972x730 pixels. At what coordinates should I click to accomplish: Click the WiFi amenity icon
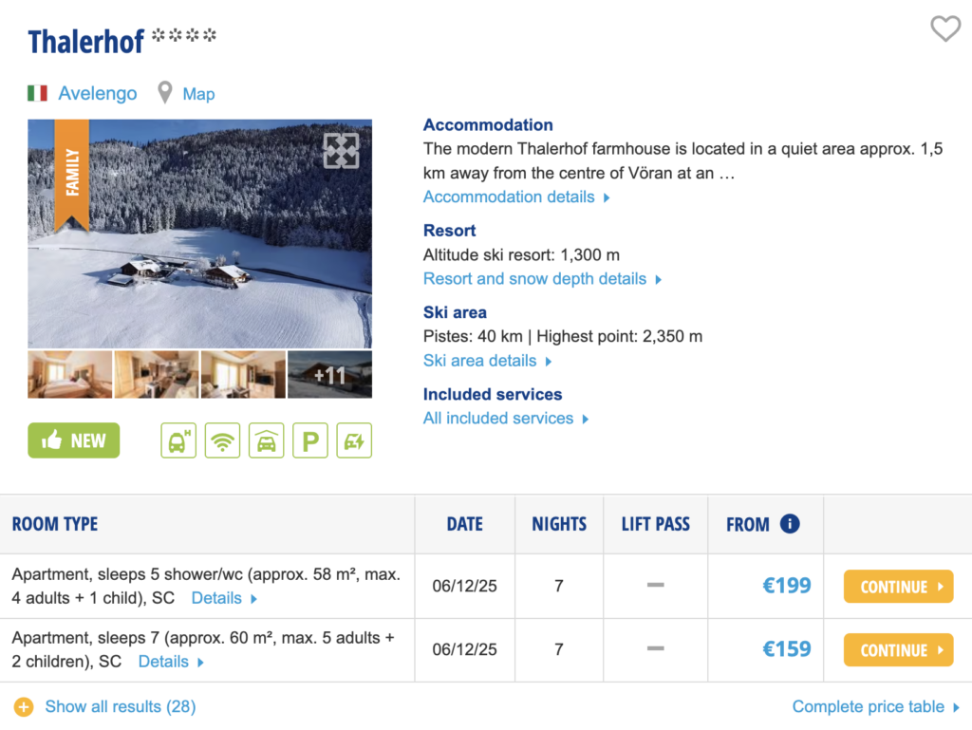[x=222, y=440]
